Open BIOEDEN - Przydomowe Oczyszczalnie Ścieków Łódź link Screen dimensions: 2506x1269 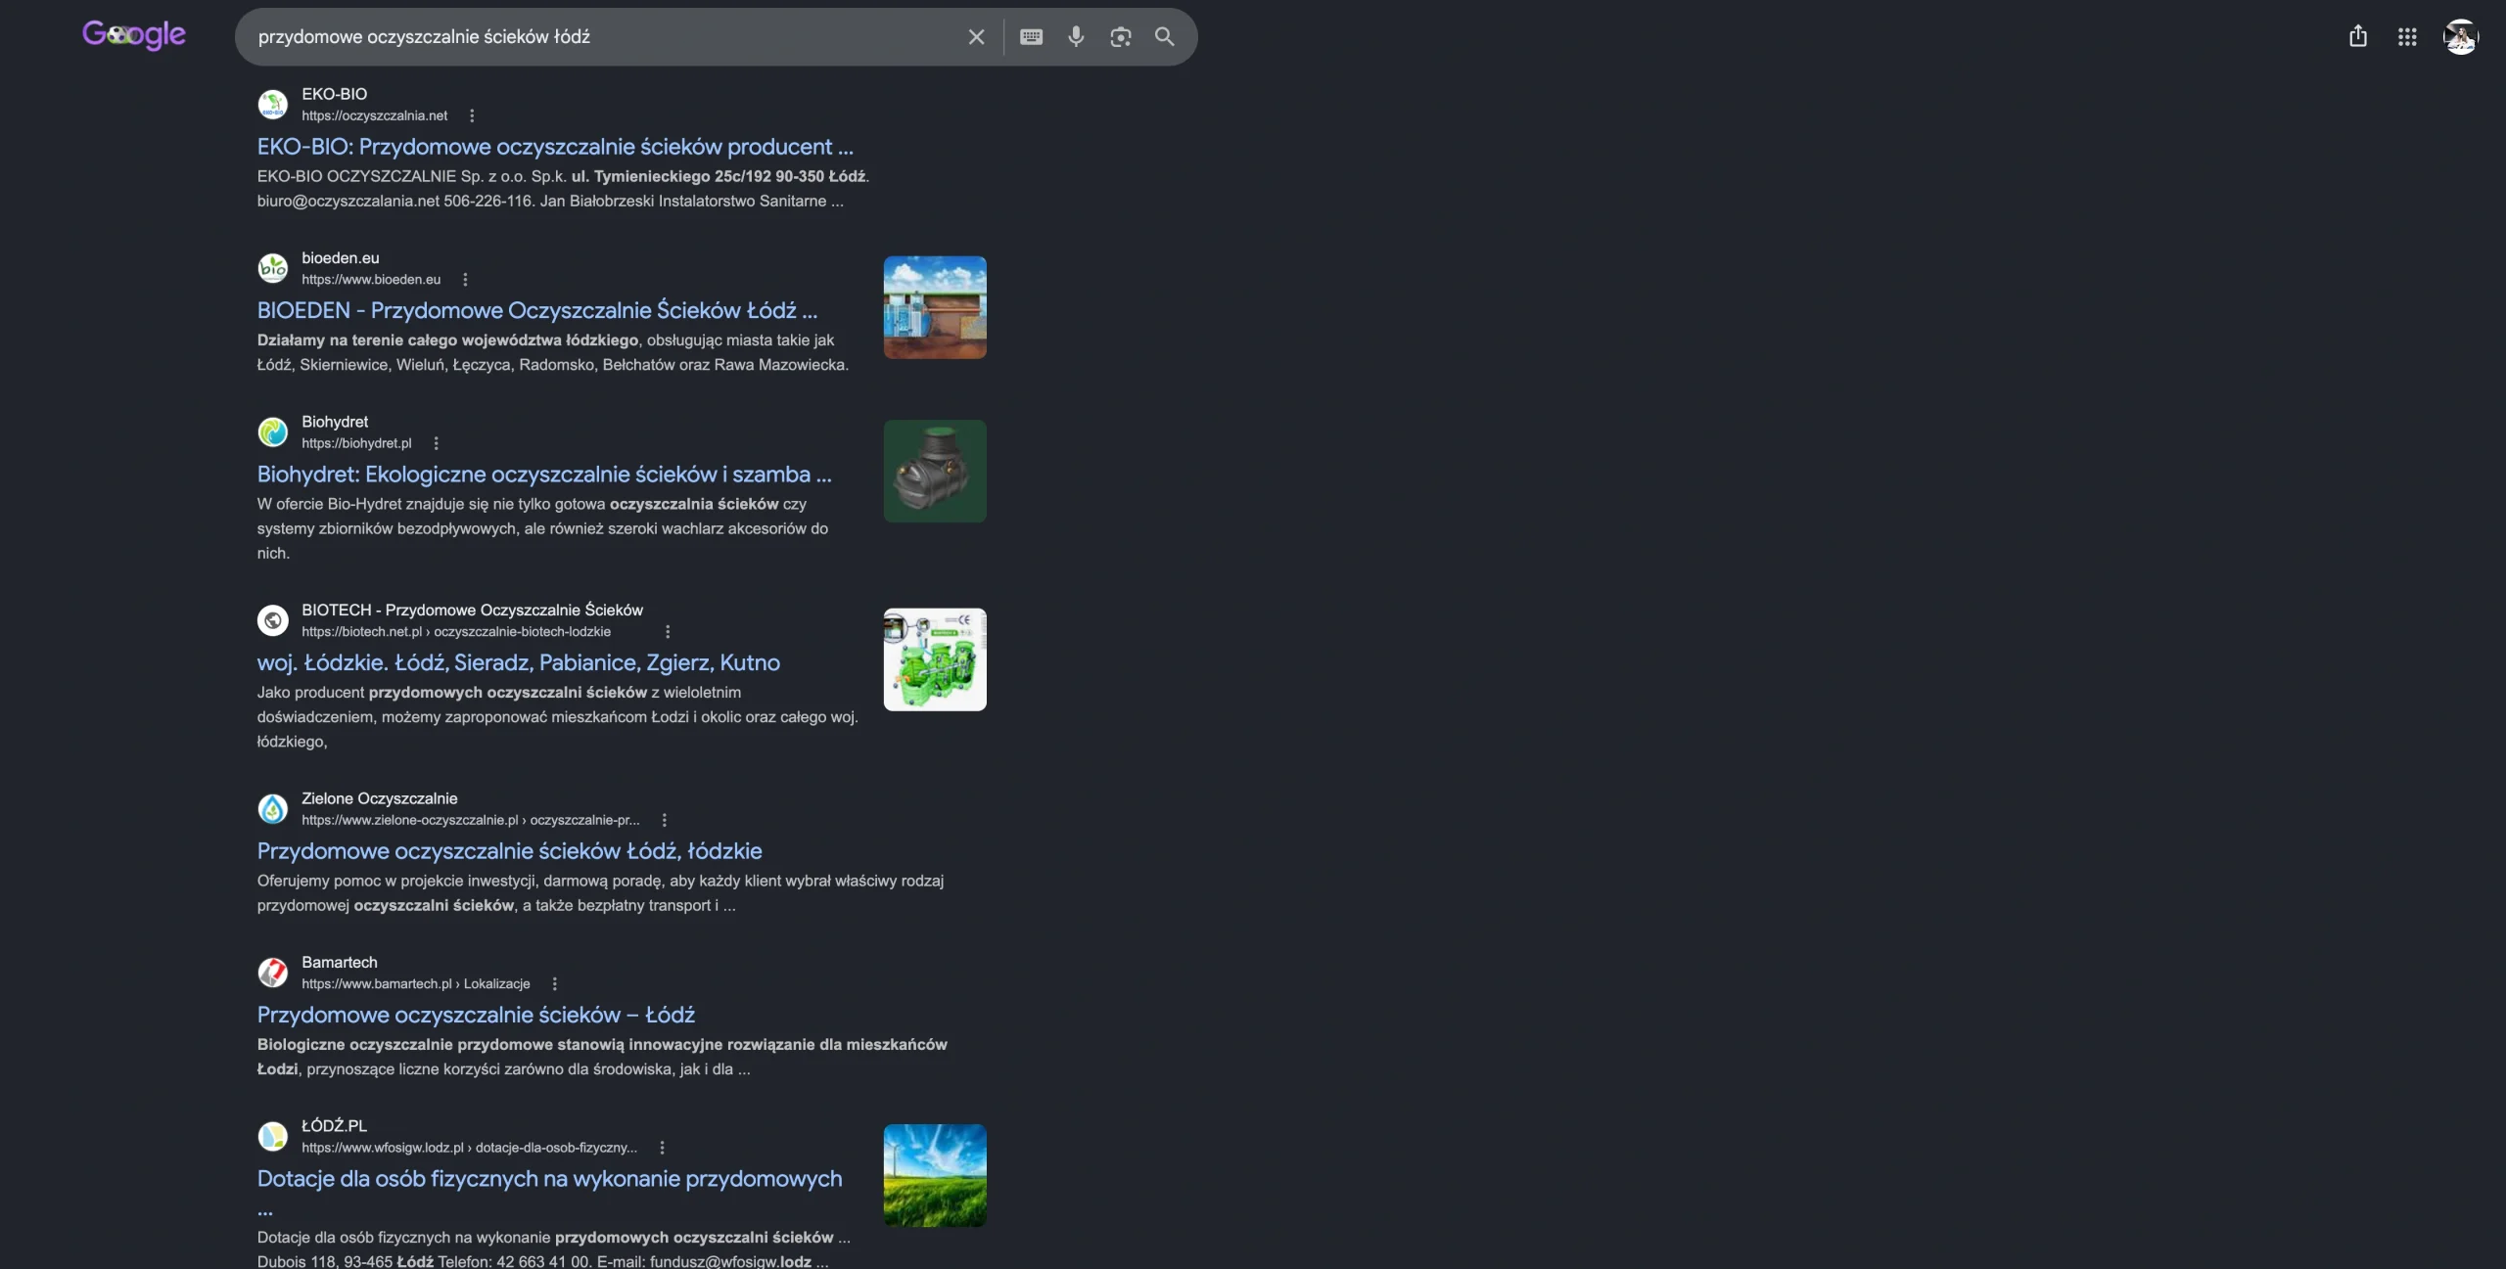click(x=537, y=310)
